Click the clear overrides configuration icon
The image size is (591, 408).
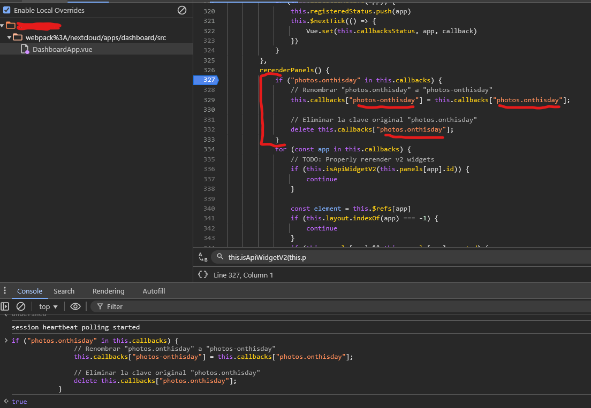click(x=182, y=10)
